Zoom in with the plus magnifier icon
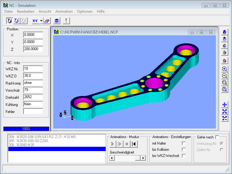This screenshot has width=232, height=174. (225, 69)
